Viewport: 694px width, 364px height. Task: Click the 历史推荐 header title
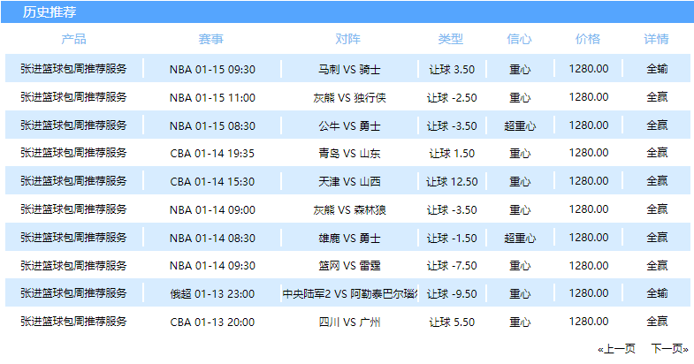(x=50, y=12)
